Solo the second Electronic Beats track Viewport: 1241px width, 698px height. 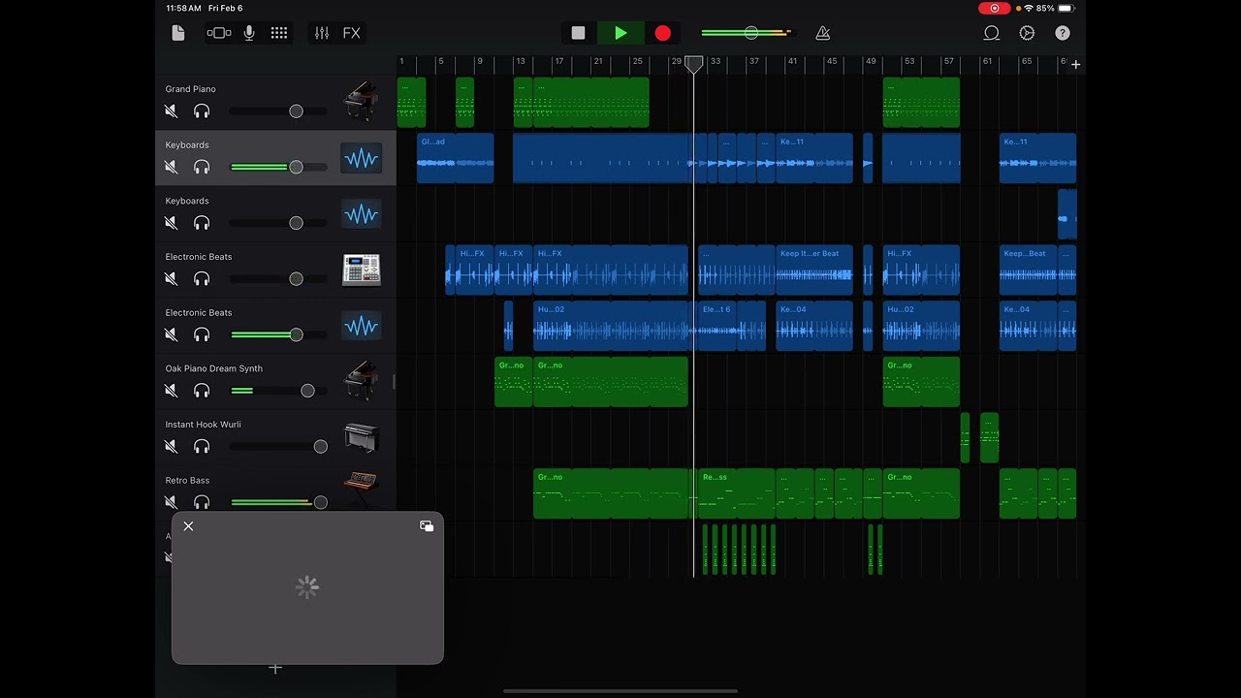202,334
